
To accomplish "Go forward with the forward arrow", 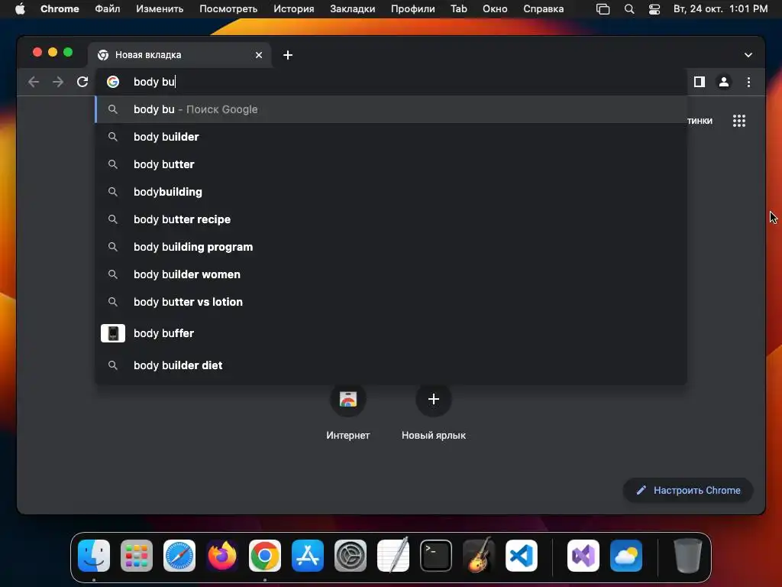I will click(x=58, y=81).
